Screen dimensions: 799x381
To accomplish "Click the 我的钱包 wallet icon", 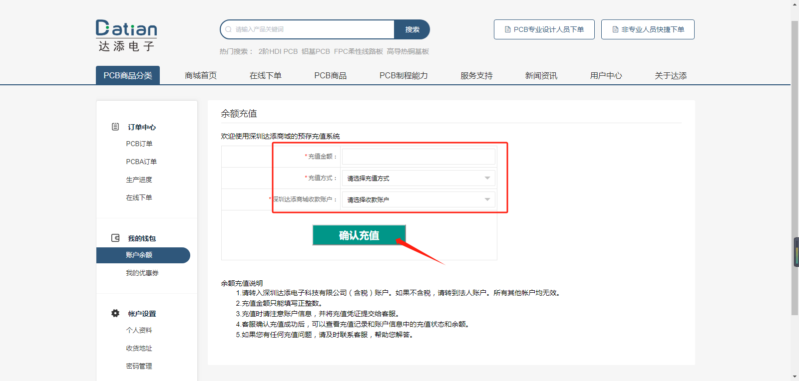I will click(115, 238).
